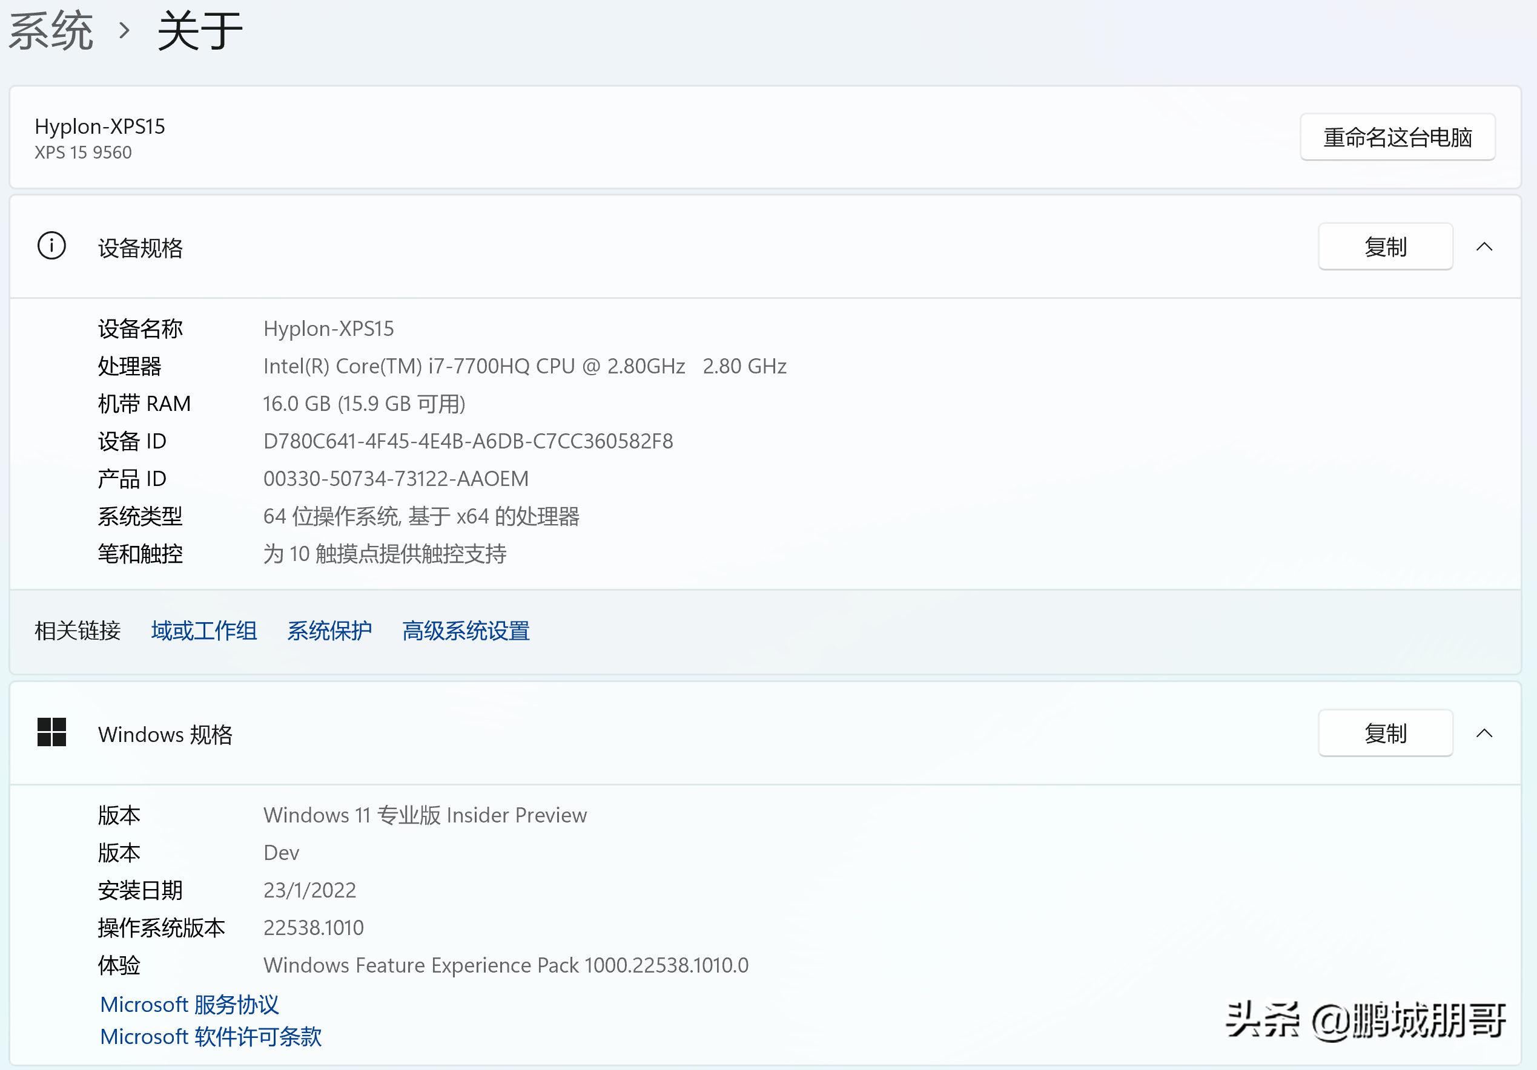
Task: Click the breadcrumb arrow between 系统 and 关于
Action: [125, 31]
